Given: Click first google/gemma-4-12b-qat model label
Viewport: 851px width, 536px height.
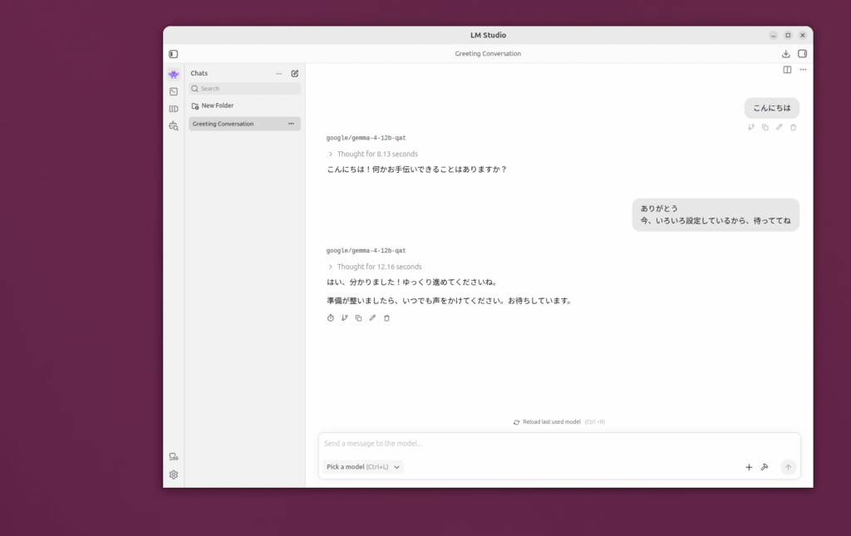Looking at the screenshot, I should 366,138.
